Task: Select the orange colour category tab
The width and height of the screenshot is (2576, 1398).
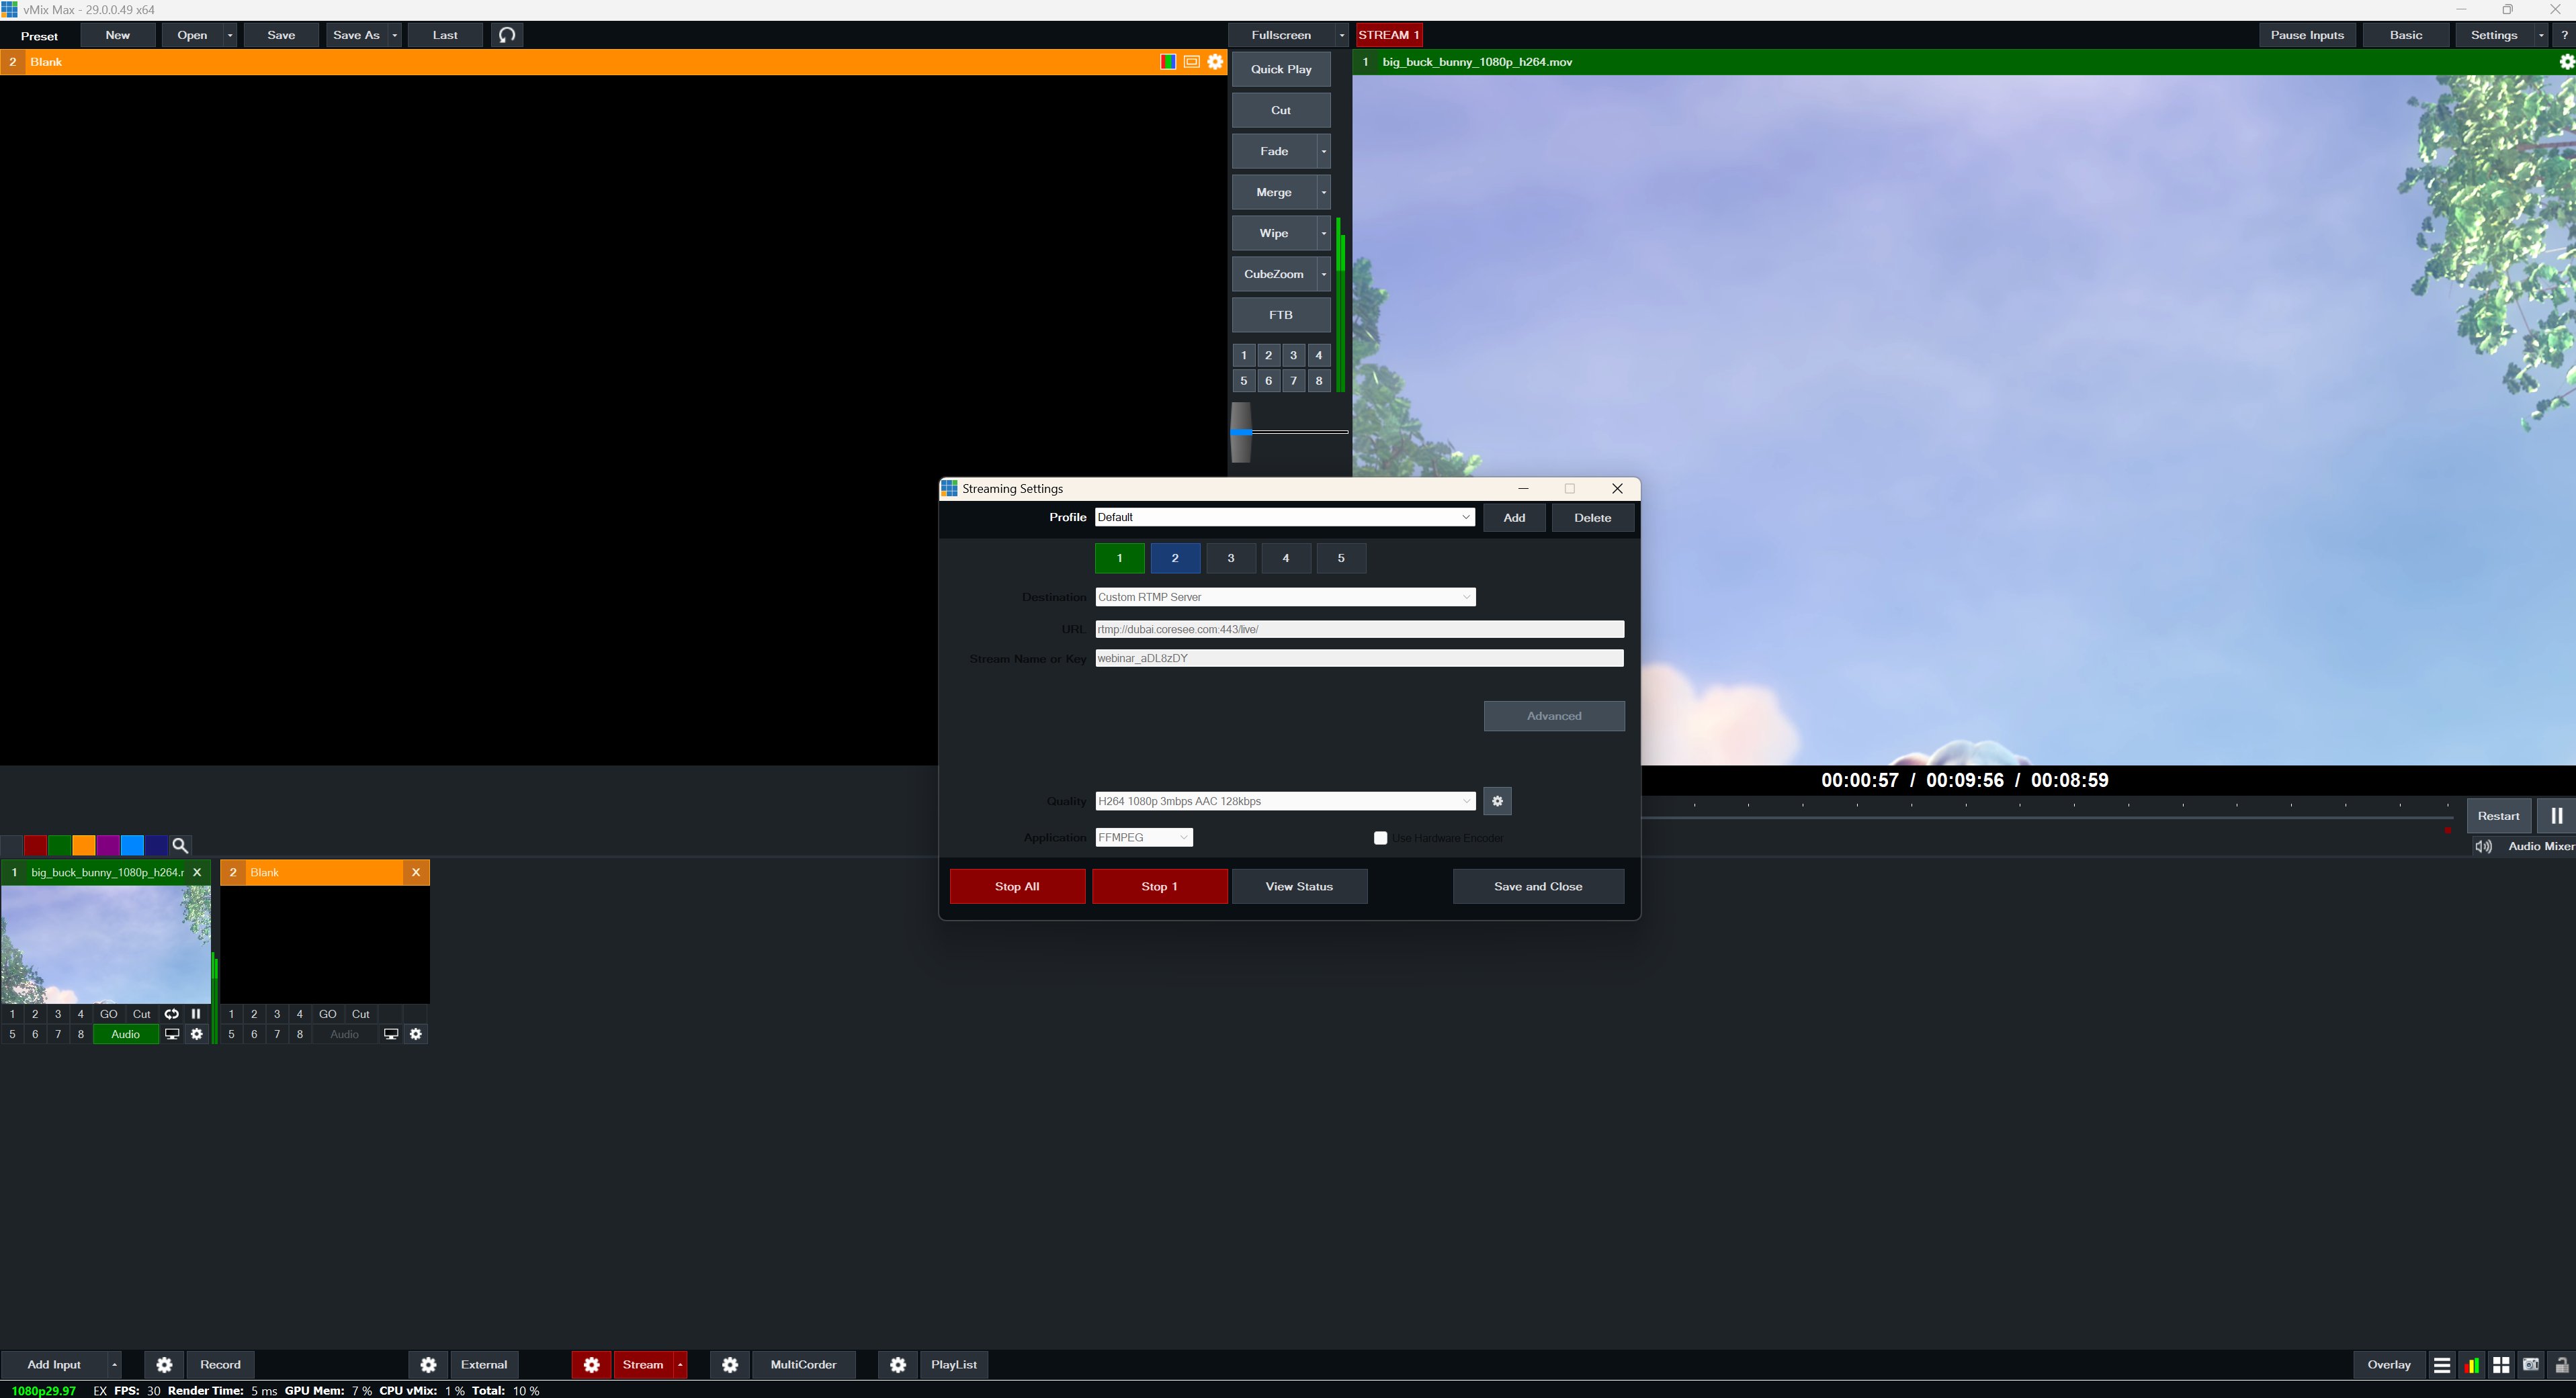Action: [84, 845]
